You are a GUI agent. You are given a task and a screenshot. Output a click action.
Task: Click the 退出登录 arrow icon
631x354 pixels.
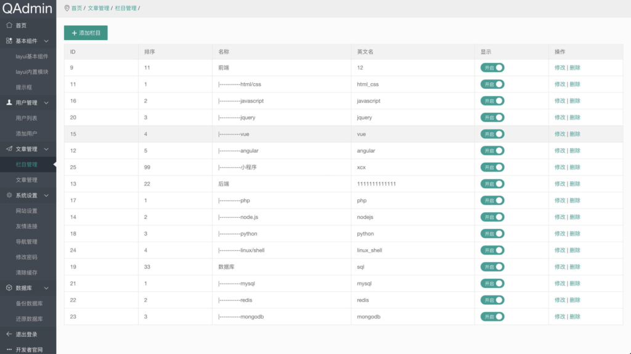pyautogui.click(x=9, y=334)
